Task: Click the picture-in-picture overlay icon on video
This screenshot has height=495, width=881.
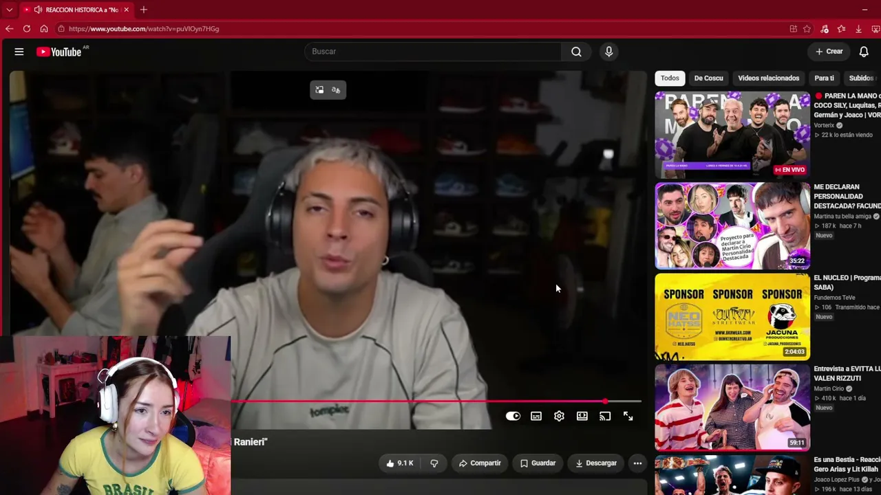Action: 319,90
